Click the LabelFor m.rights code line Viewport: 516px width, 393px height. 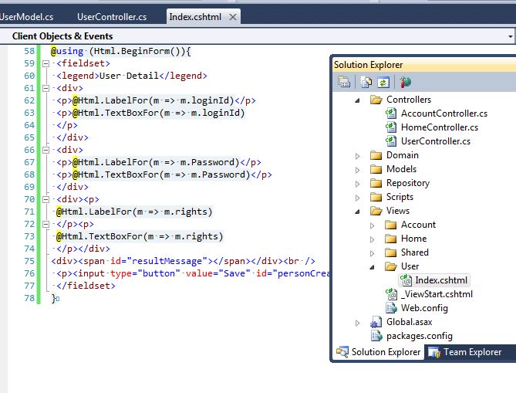(x=134, y=212)
